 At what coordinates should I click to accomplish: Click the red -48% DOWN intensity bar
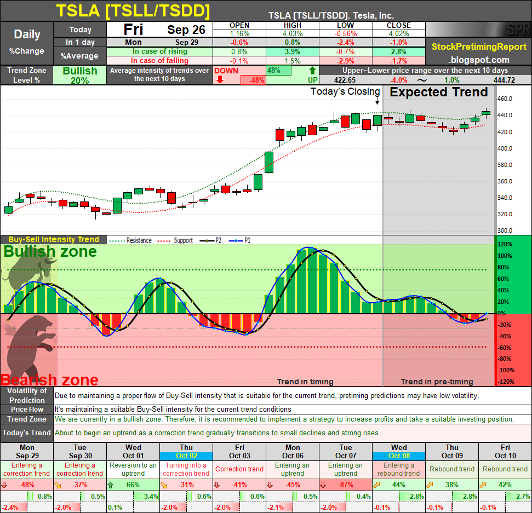[253, 80]
